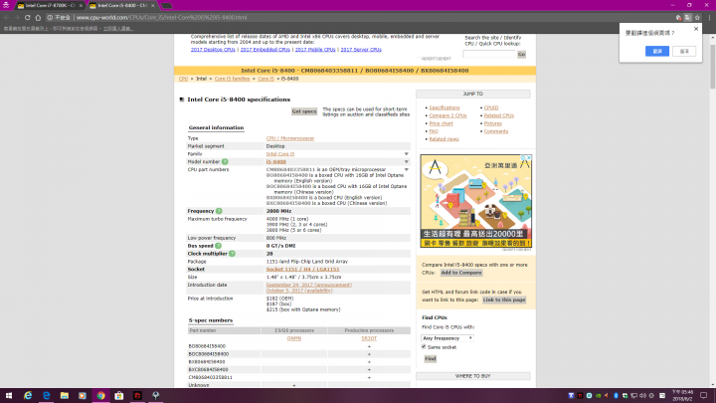Click the Chrome icon in the taskbar
The image size is (716, 403).
click(100, 396)
